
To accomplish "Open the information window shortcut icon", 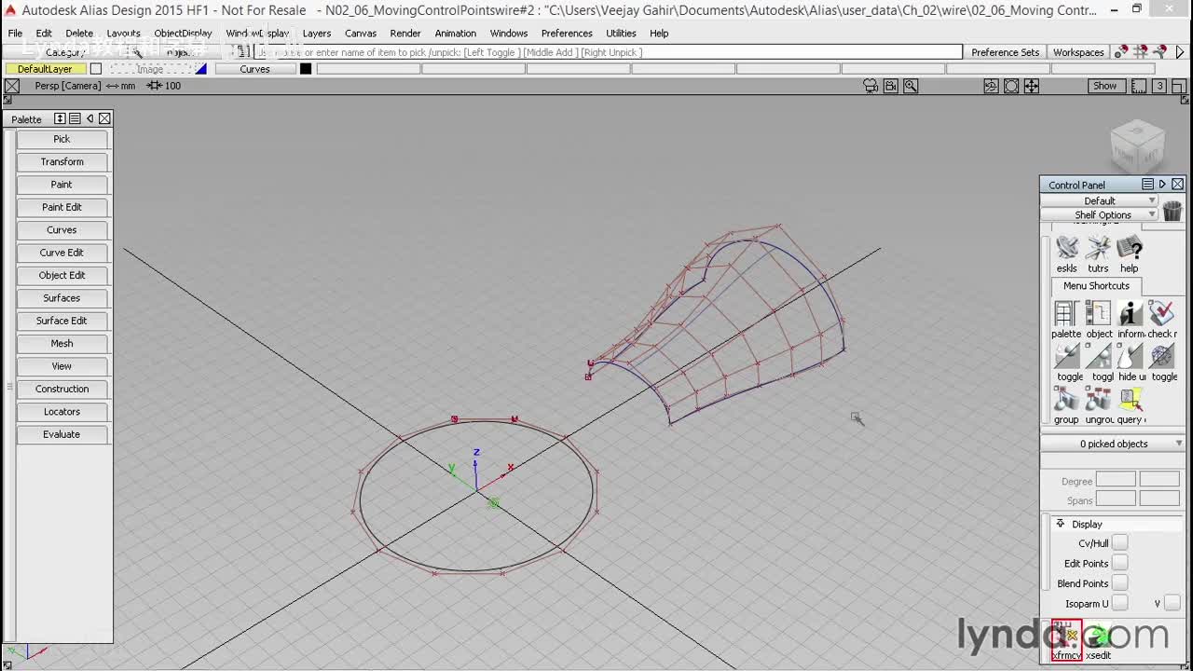I will pyautogui.click(x=1130, y=314).
